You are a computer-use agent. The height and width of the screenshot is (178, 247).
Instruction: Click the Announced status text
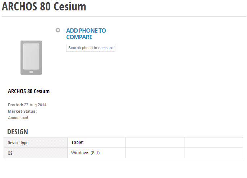(x=18, y=118)
